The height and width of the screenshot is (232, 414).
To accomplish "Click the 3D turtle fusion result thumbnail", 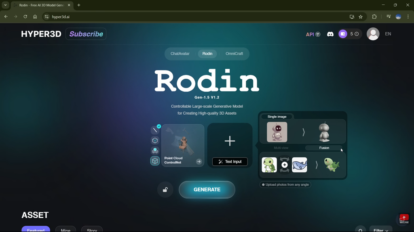I will coord(332,165).
